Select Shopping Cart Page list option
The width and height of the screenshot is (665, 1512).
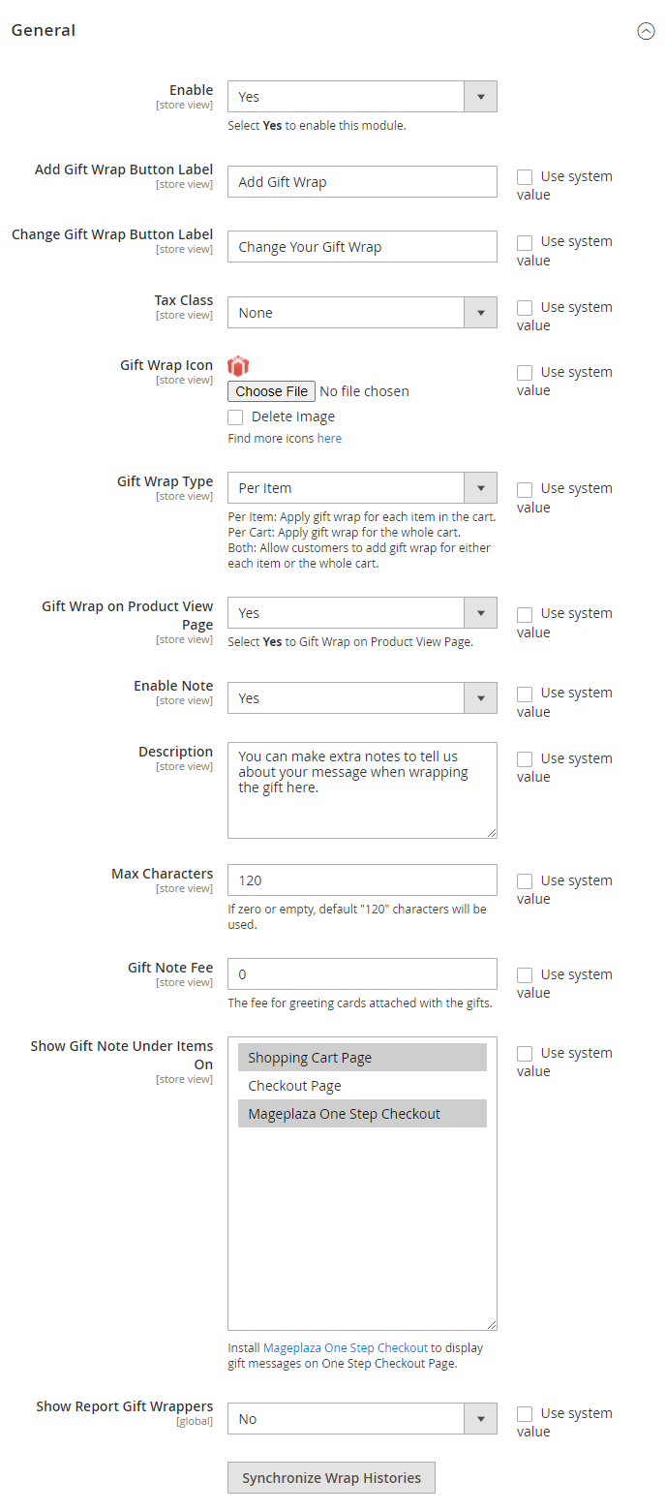point(362,1058)
